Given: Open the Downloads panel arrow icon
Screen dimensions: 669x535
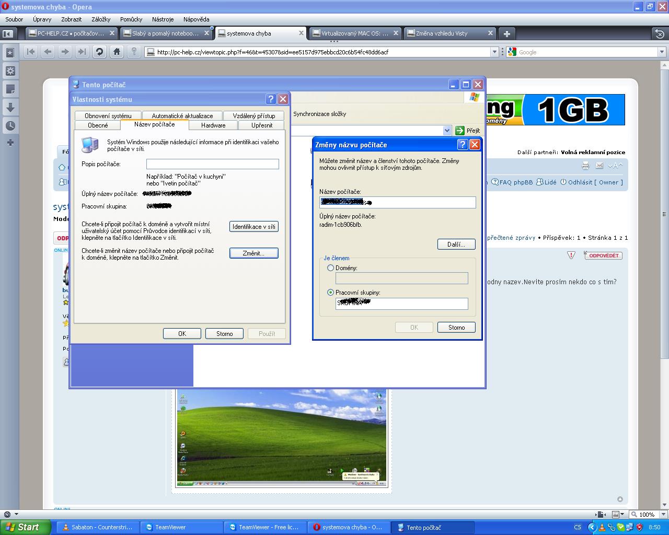Looking at the screenshot, I should point(10,108).
